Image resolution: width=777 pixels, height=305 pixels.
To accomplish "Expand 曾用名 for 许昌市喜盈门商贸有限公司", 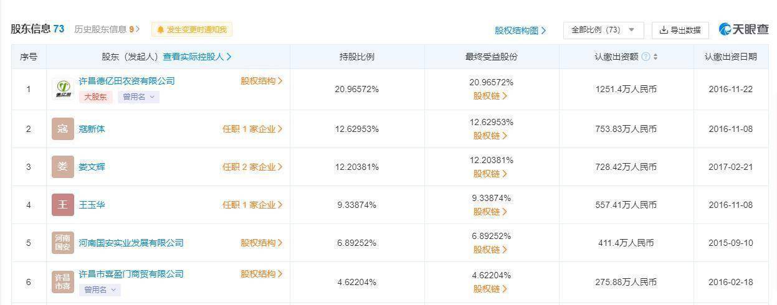I will 100,290.
